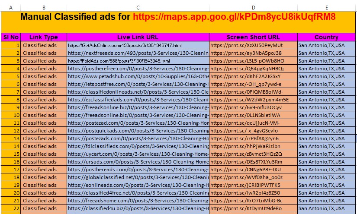Select the Country cell in row 5
This screenshot has height=214, width=357.
(326, 76)
